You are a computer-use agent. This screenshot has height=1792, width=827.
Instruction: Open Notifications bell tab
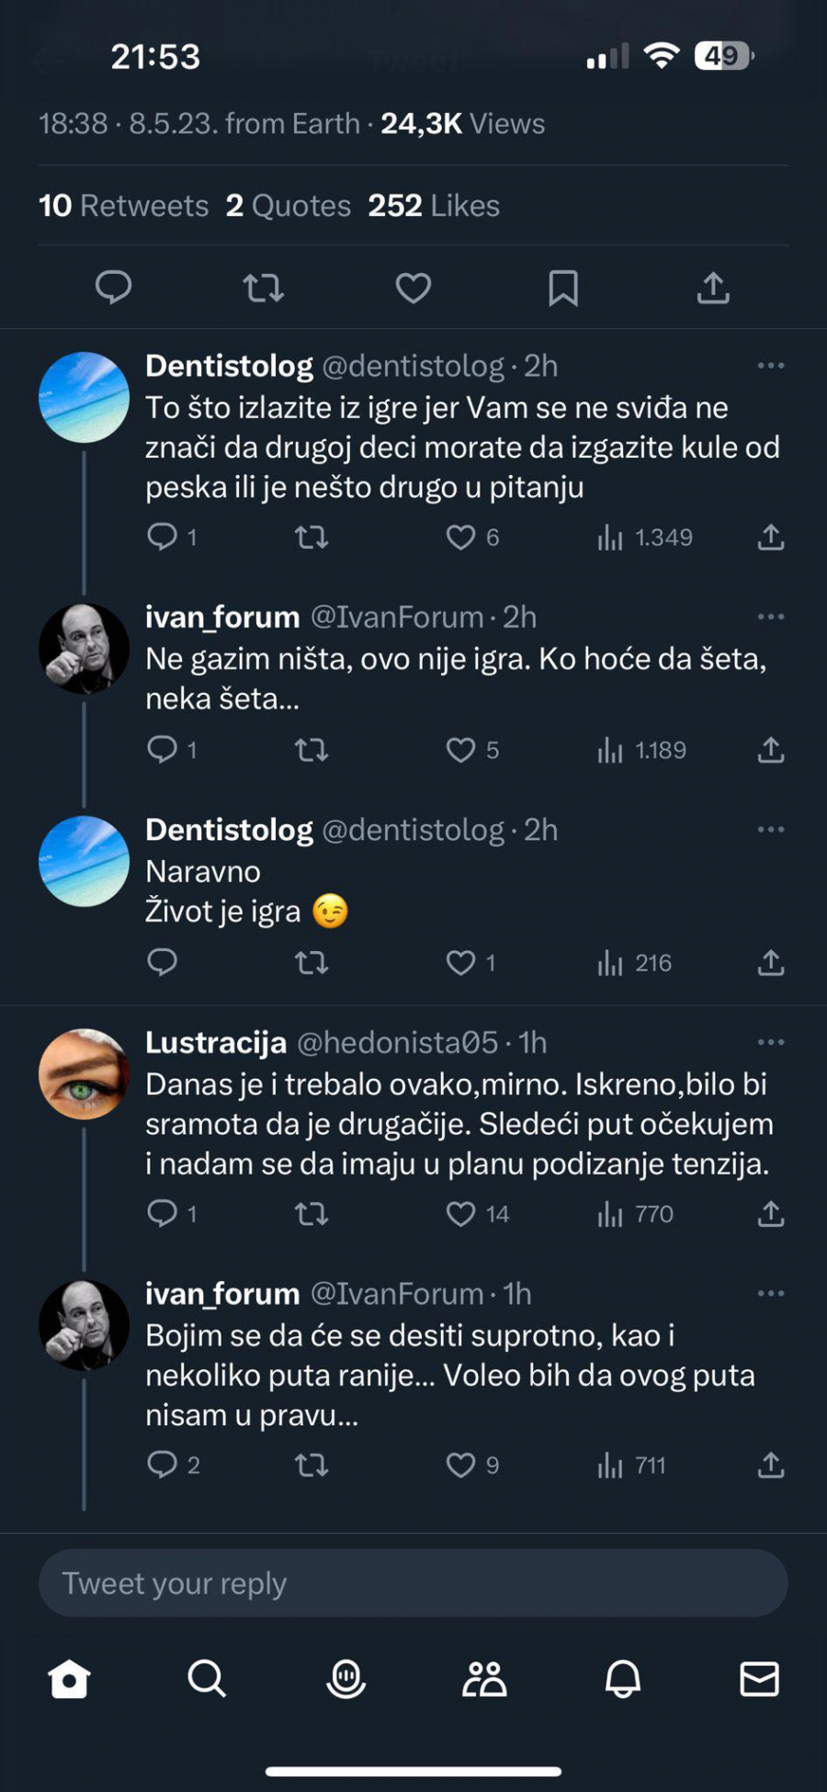(622, 1679)
